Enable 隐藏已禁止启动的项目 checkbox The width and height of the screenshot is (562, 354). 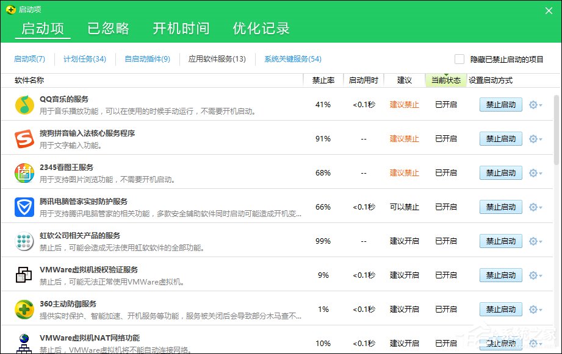(459, 58)
